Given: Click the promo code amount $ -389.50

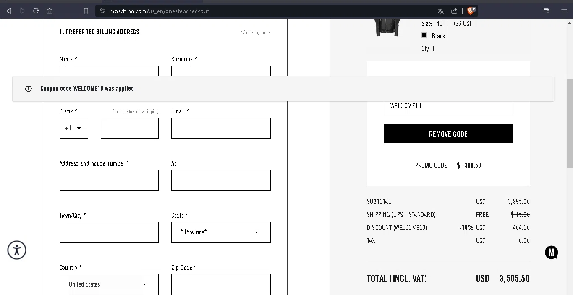Looking at the screenshot, I should (469, 166).
